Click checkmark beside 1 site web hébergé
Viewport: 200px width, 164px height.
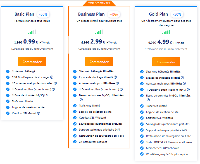(8, 71)
